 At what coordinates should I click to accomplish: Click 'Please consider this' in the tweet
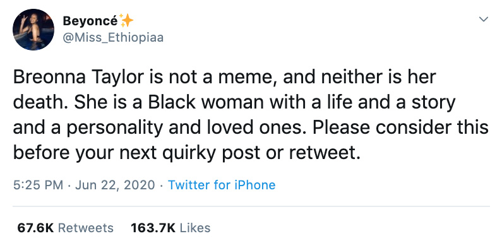click(401, 127)
